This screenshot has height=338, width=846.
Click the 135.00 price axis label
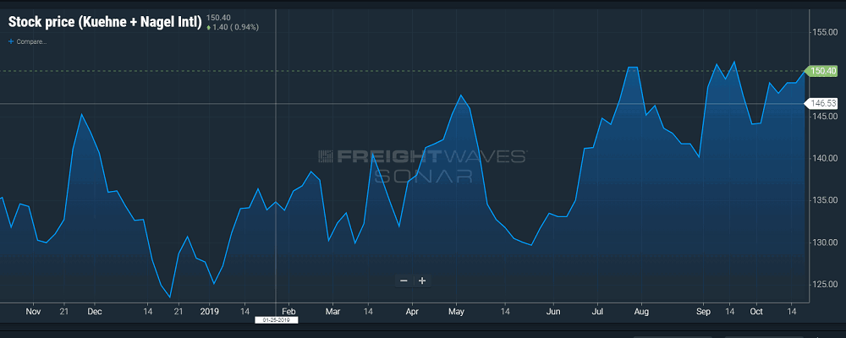[x=823, y=200]
